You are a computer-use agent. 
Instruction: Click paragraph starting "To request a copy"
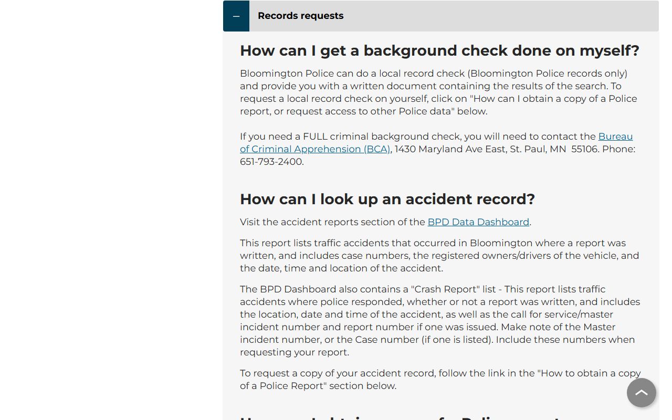pos(439,380)
